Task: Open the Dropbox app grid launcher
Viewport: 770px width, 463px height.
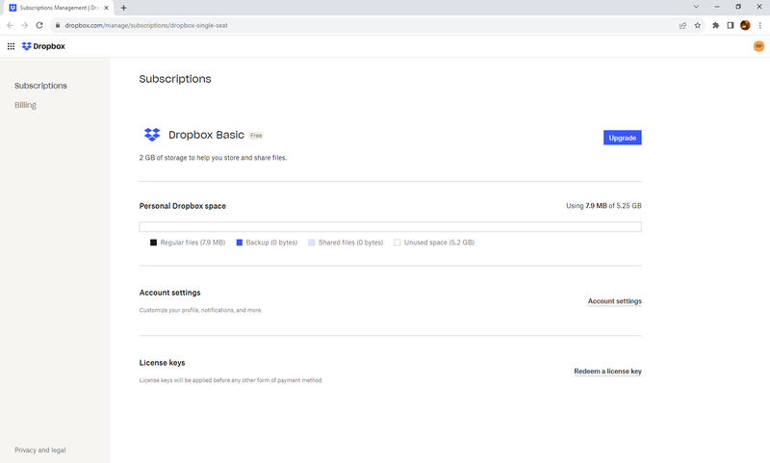Action: click(11, 45)
